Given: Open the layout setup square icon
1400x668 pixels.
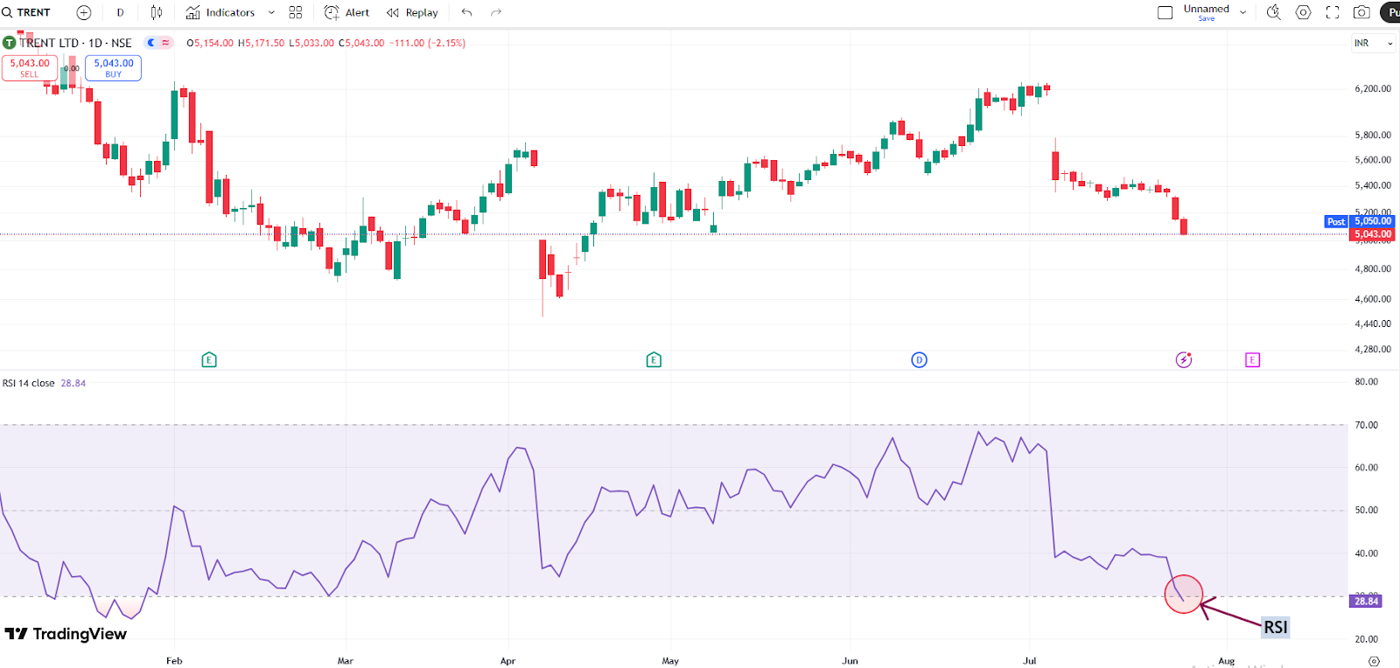Looking at the screenshot, I should pos(1165,12).
